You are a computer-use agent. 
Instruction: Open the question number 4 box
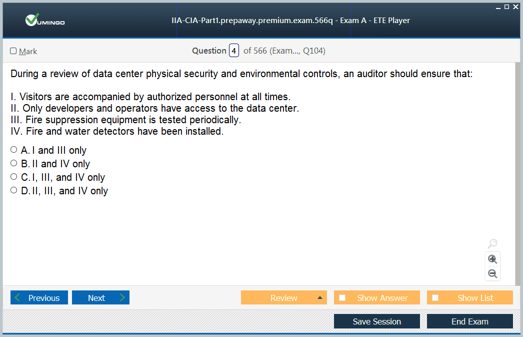(x=234, y=51)
